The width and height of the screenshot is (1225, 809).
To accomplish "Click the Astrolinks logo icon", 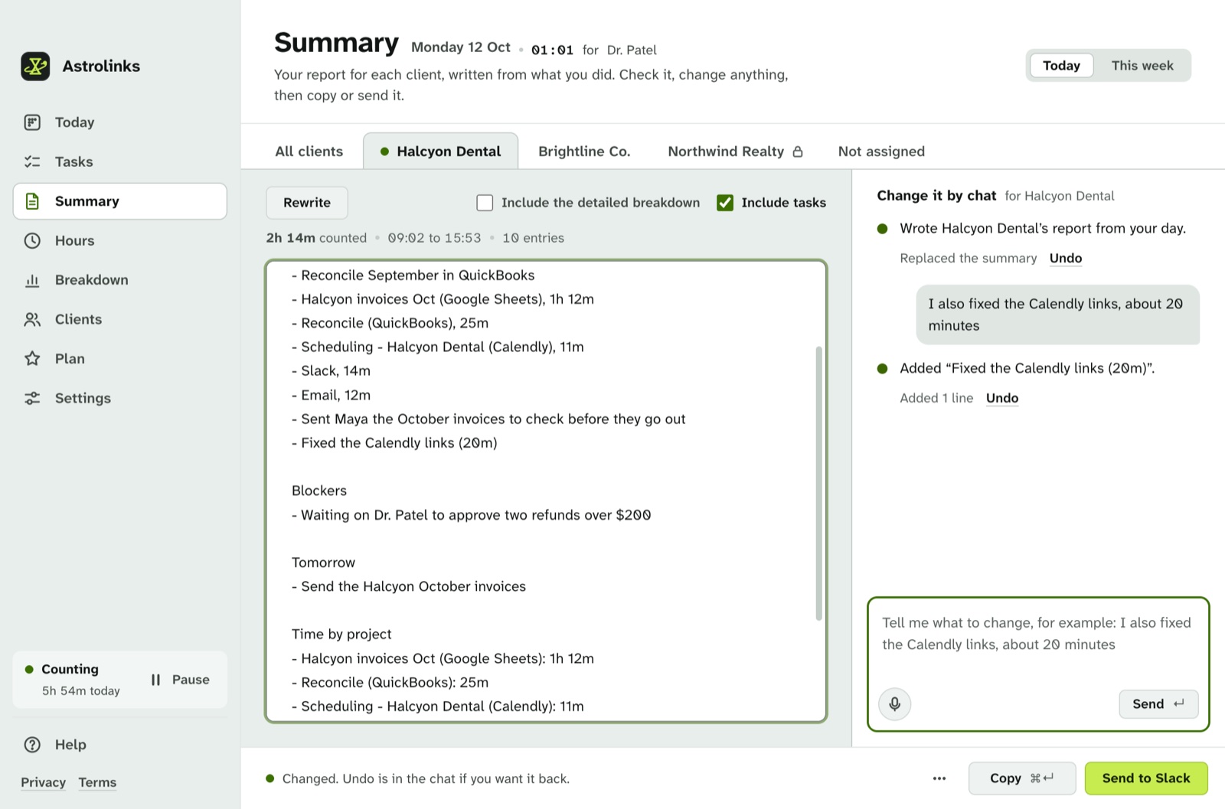I will (35, 67).
